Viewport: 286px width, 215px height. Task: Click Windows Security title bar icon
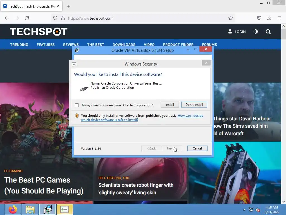tap(74, 64)
